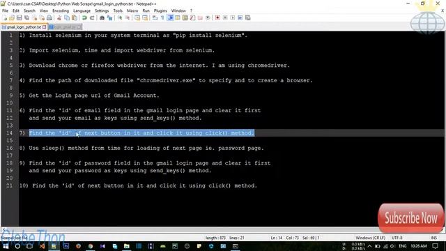
Task: Click the Save All toolbar icon
Action: coord(26,17)
